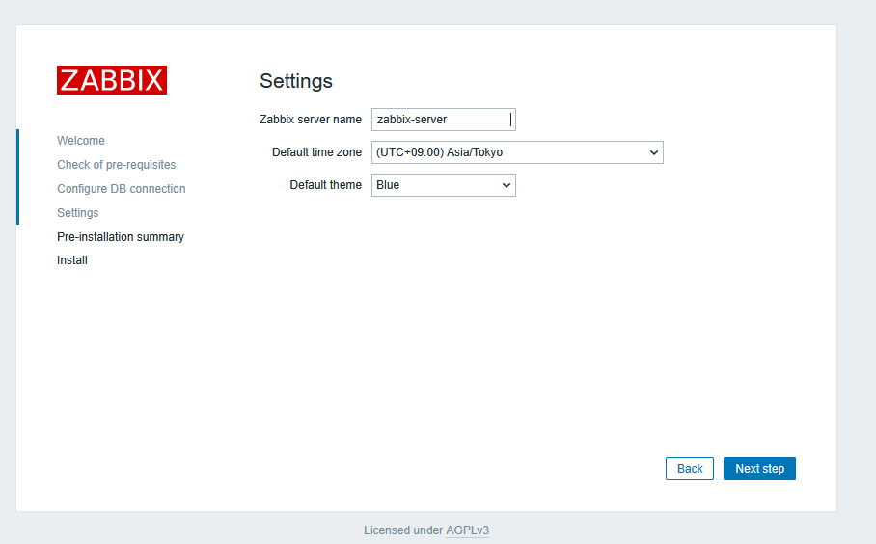Viewport: 876px width, 544px height.
Task: Click the Default time zone label
Action: pyautogui.click(x=316, y=152)
